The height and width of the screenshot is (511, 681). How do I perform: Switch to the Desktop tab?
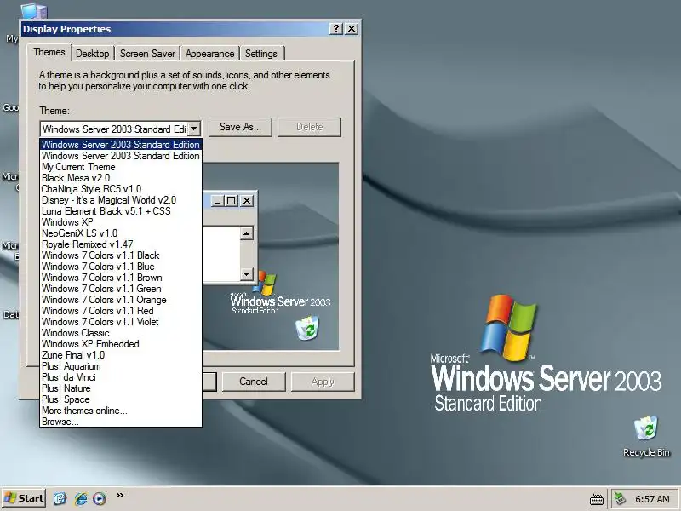[93, 54]
